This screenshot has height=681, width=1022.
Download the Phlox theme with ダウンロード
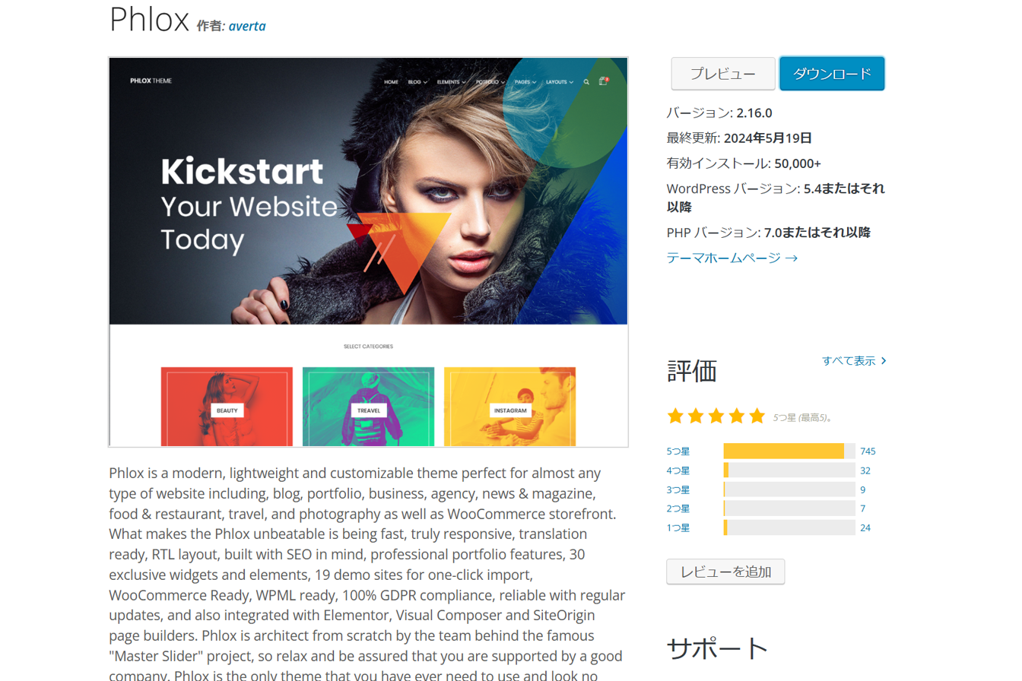[x=832, y=74]
